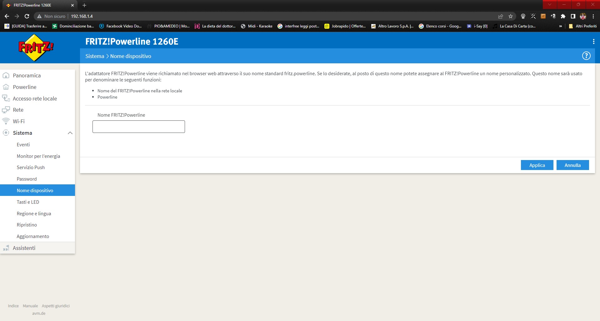Focus the Nome FRITZ!Powerline text field

[139, 127]
